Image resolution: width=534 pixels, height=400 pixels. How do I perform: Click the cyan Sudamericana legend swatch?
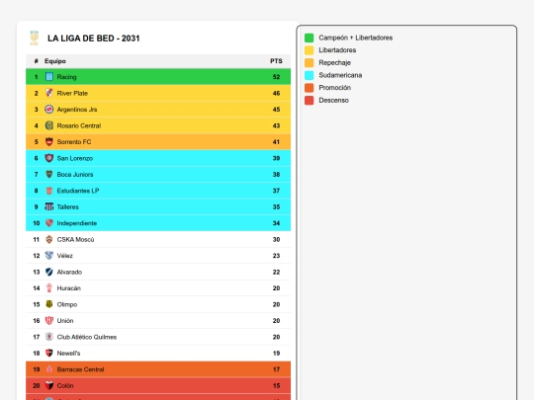309,75
